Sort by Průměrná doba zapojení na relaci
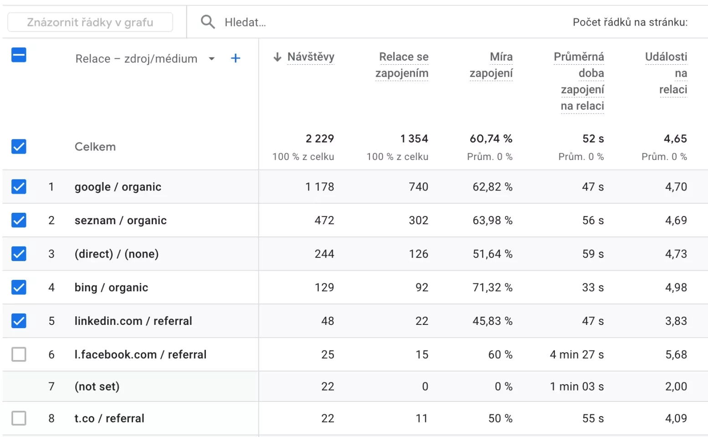708x437 pixels. coord(579,82)
